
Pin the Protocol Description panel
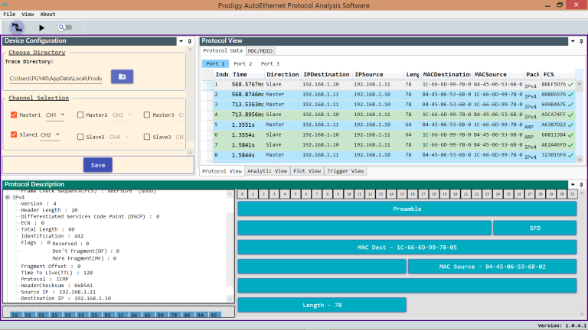click(x=581, y=184)
